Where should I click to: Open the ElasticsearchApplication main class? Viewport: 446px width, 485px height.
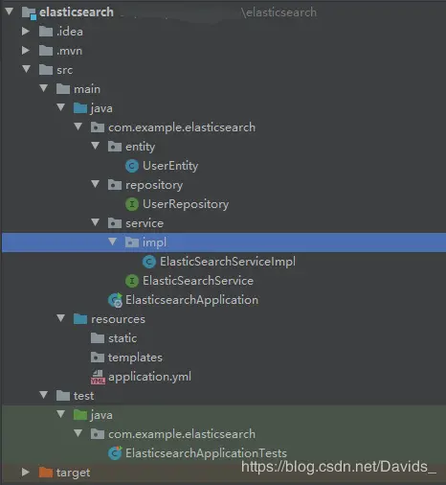[191, 300]
